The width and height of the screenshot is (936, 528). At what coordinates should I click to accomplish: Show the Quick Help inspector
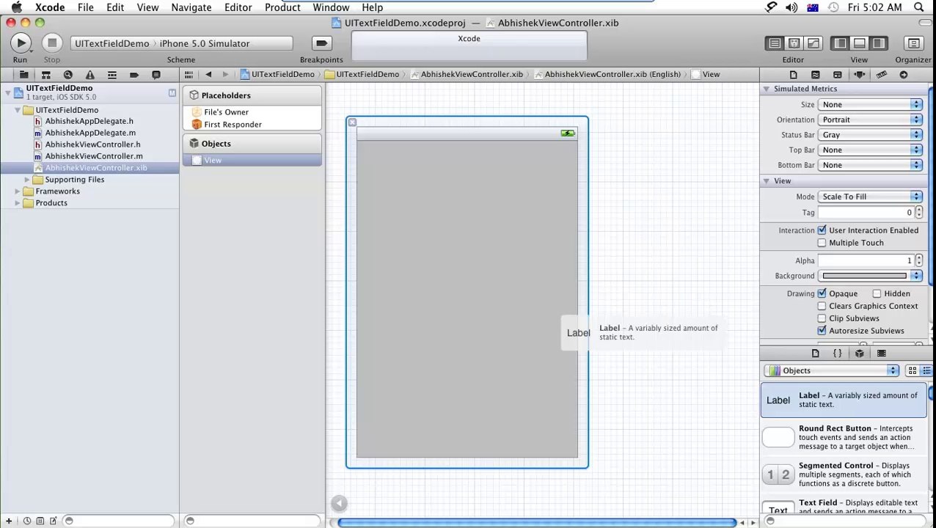pos(815,74)
